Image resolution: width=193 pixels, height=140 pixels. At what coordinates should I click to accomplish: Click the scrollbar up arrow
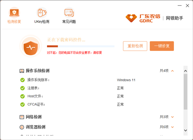click(x=186, y=71)
